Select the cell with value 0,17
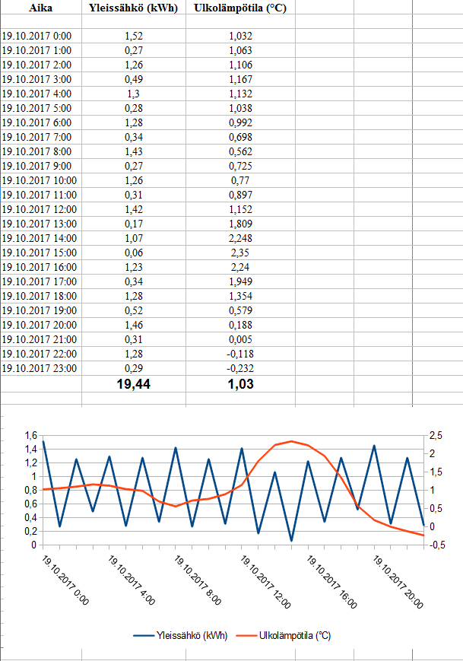 coord(134,224)
